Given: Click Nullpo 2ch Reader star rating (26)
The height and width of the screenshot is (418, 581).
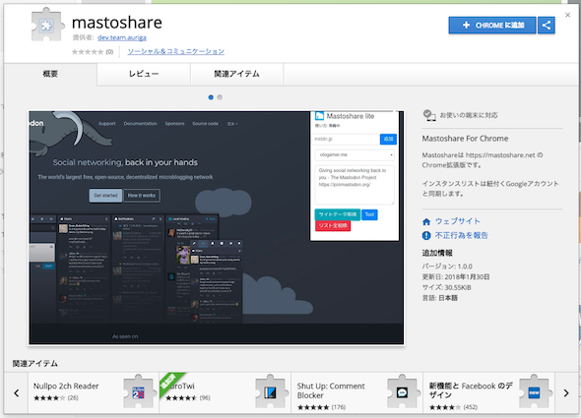Looking at the screenshot, I should tap(56, 398).
